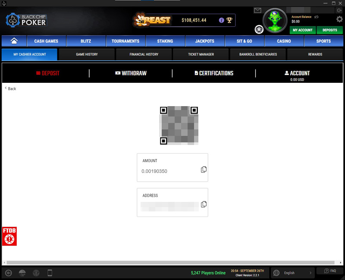
Task: Click the logout icon top right
Action: pyautogui.click(x=339, y=10)
